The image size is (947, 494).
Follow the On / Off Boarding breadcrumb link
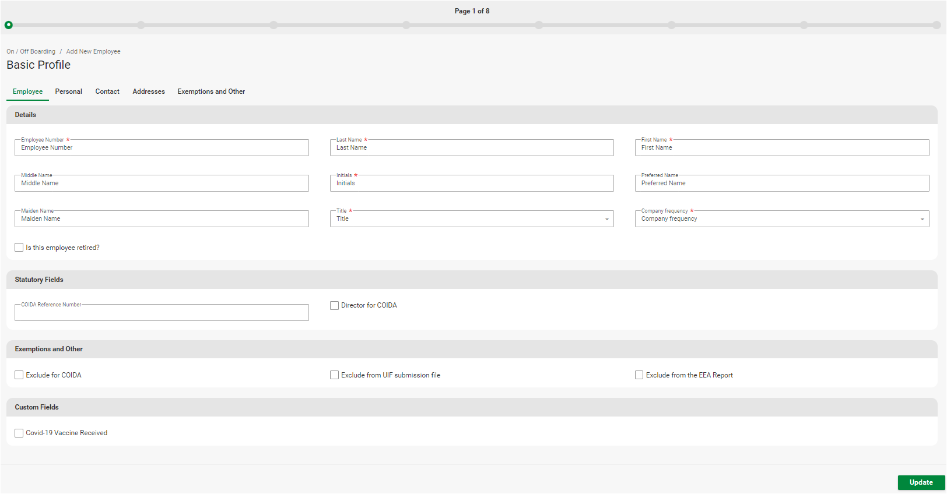(31, 51)
